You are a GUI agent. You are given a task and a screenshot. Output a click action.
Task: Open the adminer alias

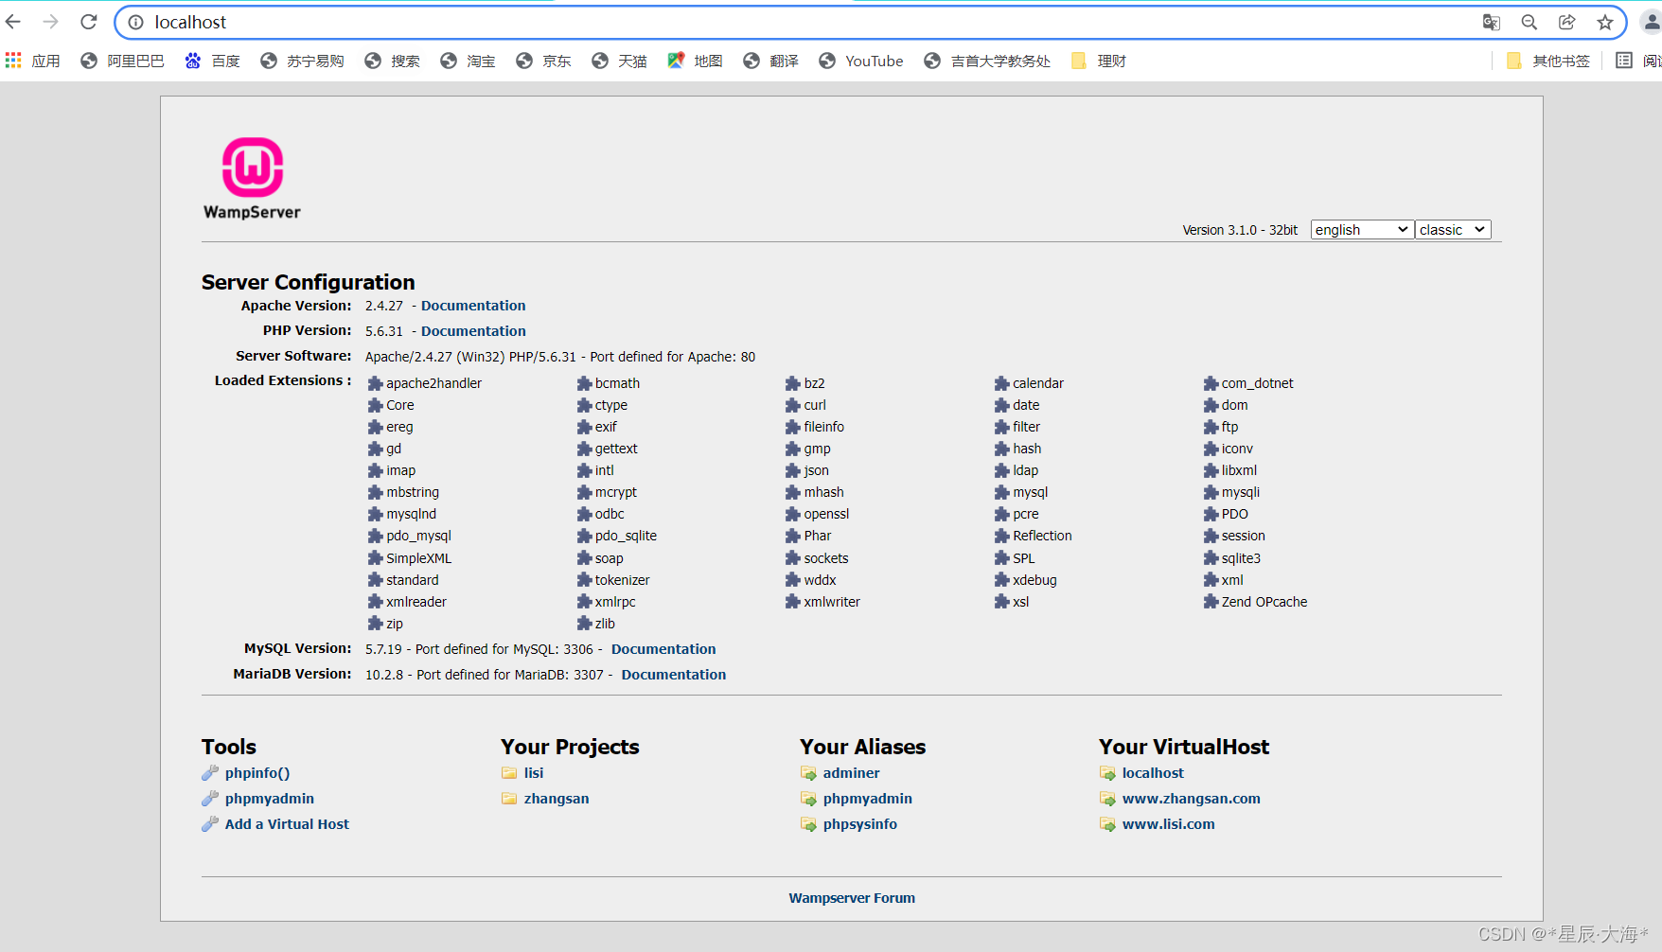coord(852,773)
